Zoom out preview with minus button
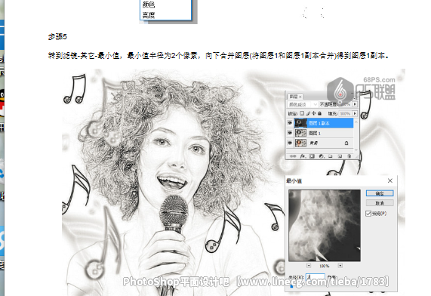 (x=309, y=266)
